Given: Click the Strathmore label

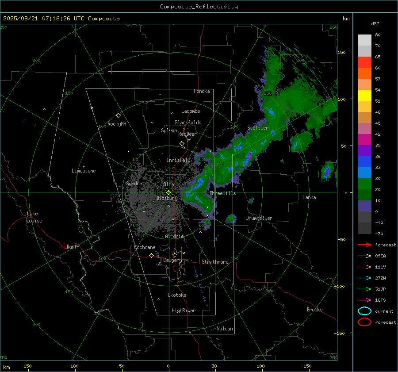Looking at the screenshot, I should coord(215,262).
